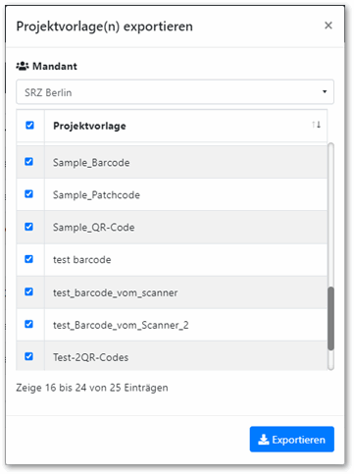Toggle checkbox for test_barcode_vom_scanner
The image size is (354, 474).
[28, 291]
